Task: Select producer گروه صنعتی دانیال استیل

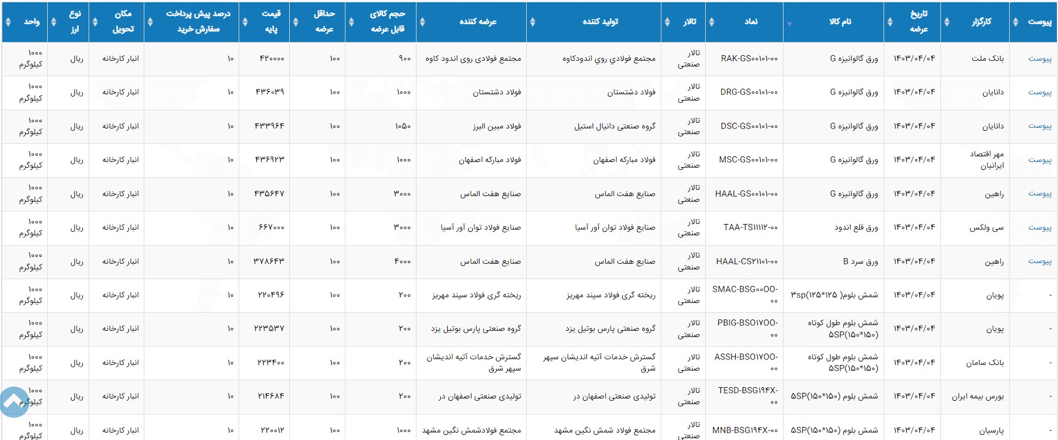Action: [614, 126]
